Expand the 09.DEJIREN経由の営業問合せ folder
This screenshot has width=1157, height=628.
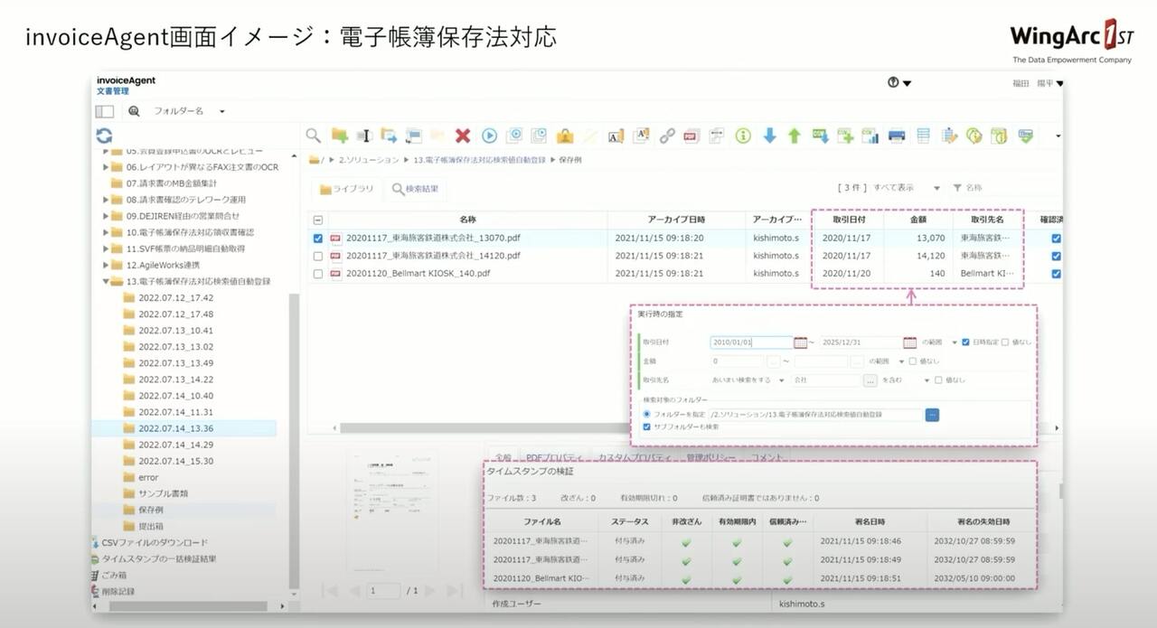[107, 216]
